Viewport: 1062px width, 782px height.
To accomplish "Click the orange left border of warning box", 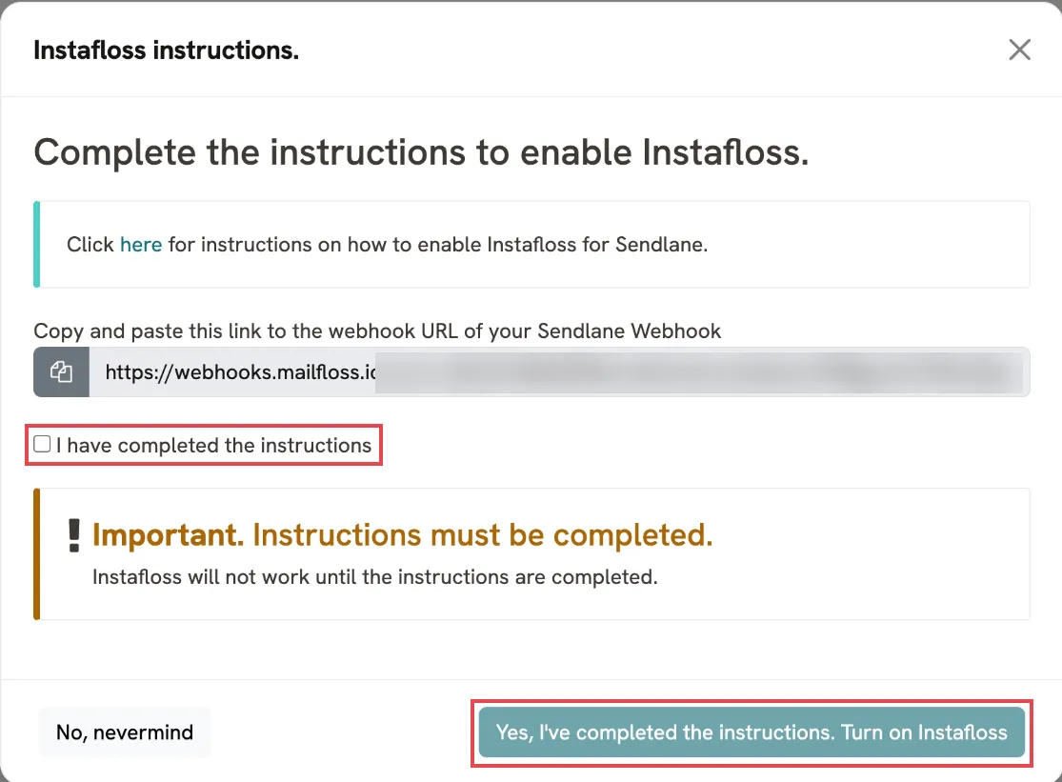I will tap(36, 553).
